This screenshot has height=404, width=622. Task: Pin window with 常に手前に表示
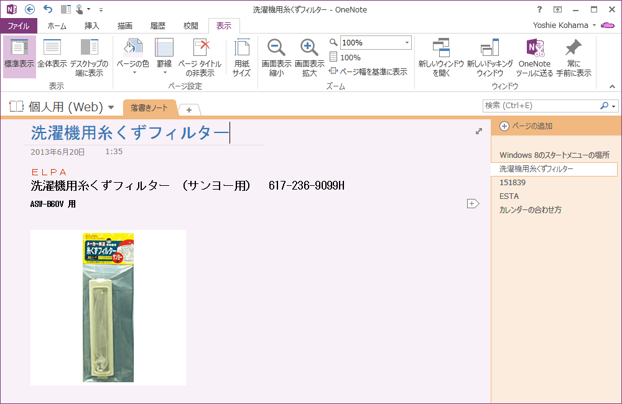point(573,57)
